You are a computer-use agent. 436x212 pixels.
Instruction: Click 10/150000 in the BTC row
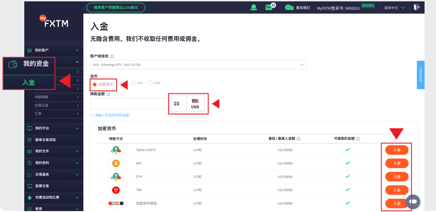[x=285, y=164]
